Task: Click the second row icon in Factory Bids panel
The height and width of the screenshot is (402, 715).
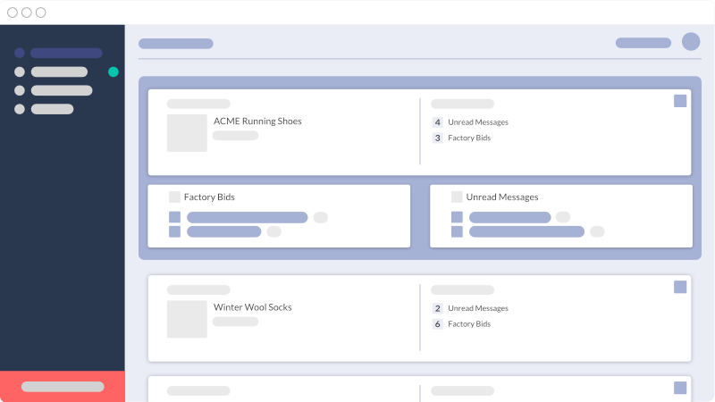Action: (x=174, y=231)
